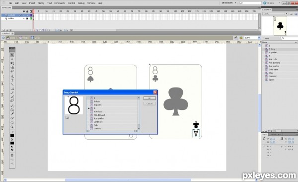Open the Modify menu
This screenshot has width=298, height=182.
[x=41, y=3]
